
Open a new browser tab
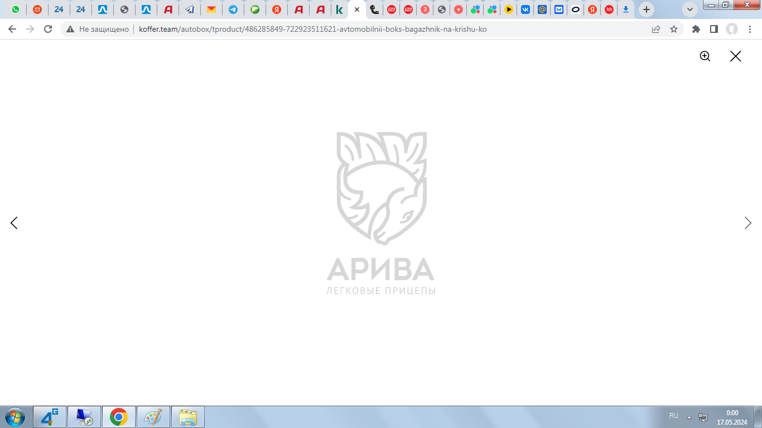[x=647, y=9]
